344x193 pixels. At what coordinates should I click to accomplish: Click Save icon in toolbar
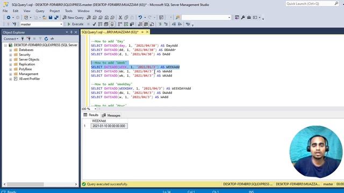point(51,18)
